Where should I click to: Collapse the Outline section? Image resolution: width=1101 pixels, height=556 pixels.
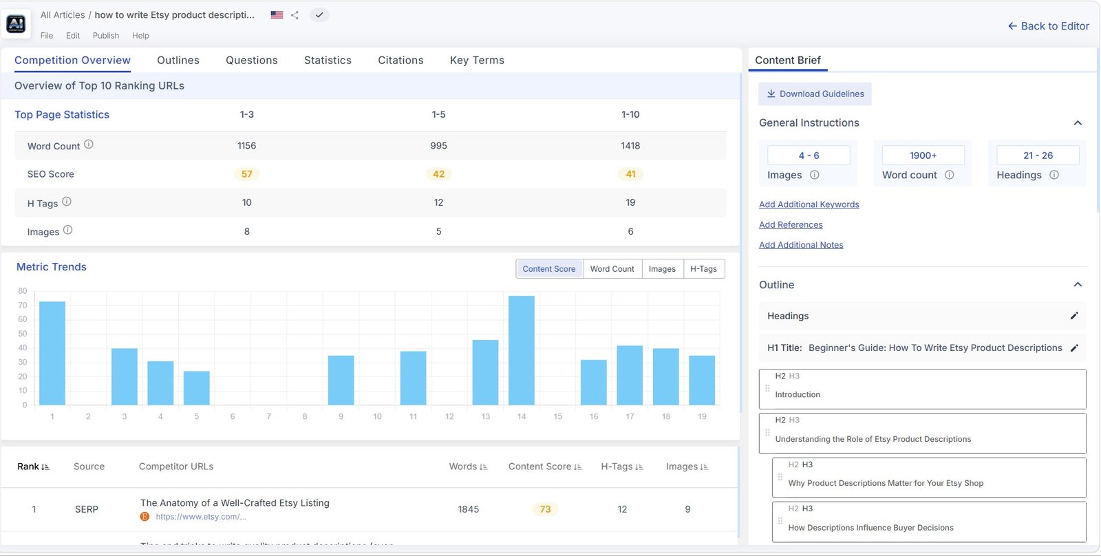(1078, 285)
